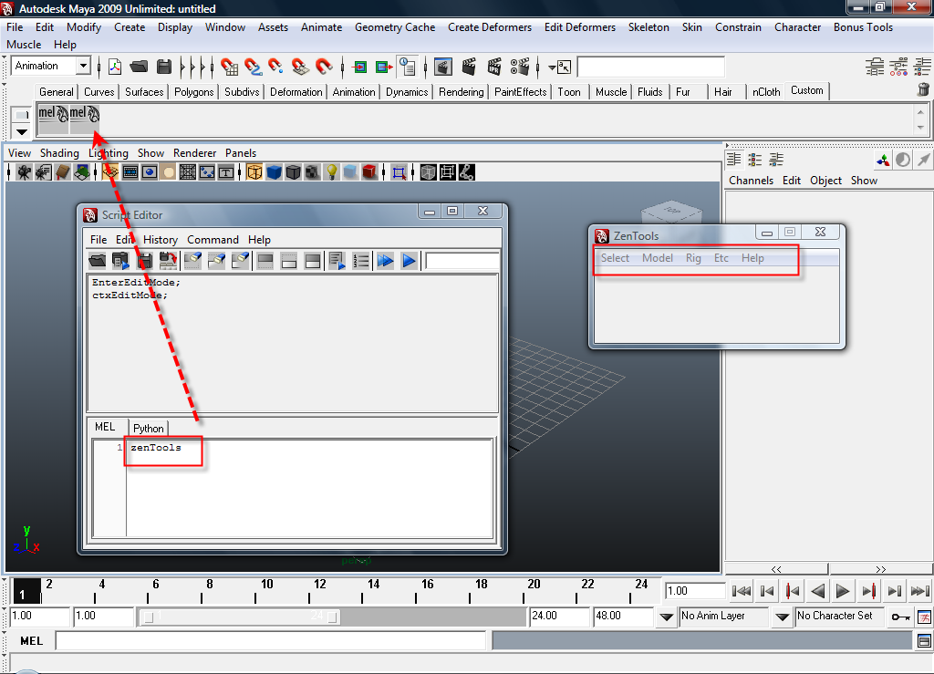934x674 pixels.
Task: Click the Wireframe cube icon in viewport toolbar
Action: 254,172
